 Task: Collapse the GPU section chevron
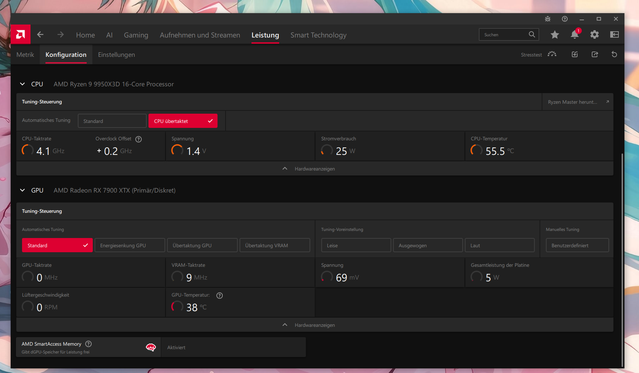tap(22, 190)
